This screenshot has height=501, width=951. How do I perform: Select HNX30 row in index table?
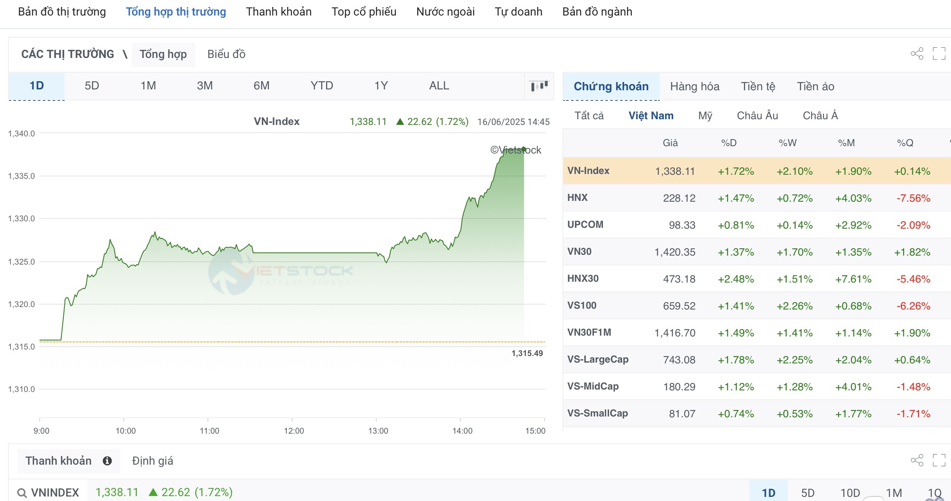click(583, 278)
